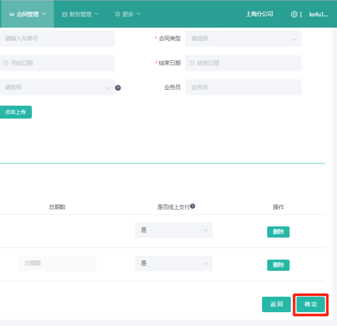Click the 业务员 input field
The height and width of the screenshot is (326, 337).
pyautogui.click(x=243, y=87)
